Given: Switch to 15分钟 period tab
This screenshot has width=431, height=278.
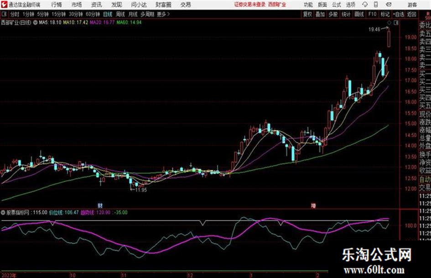Looking at the screenshot, I should pyautogui.click(x=59, y=14).
